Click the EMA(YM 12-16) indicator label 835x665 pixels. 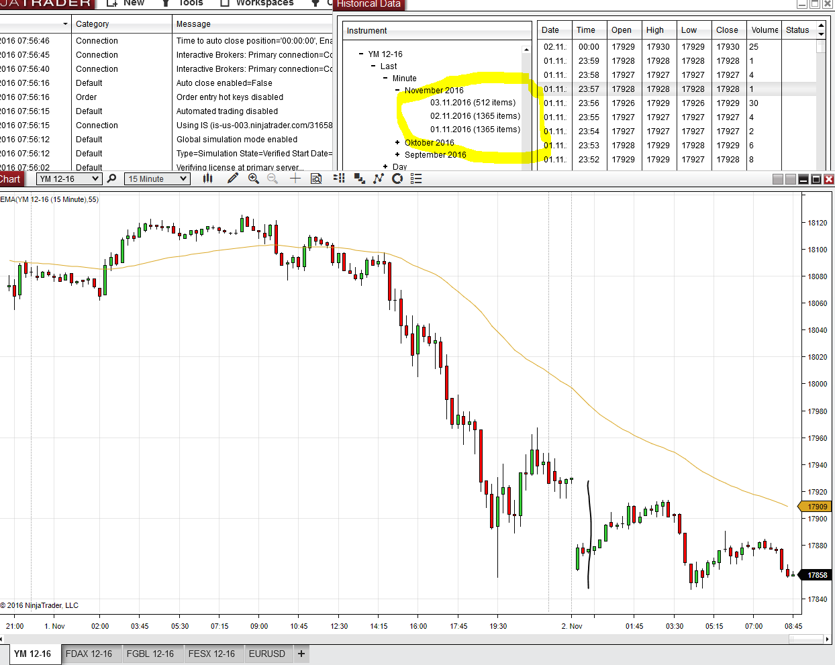49,199
